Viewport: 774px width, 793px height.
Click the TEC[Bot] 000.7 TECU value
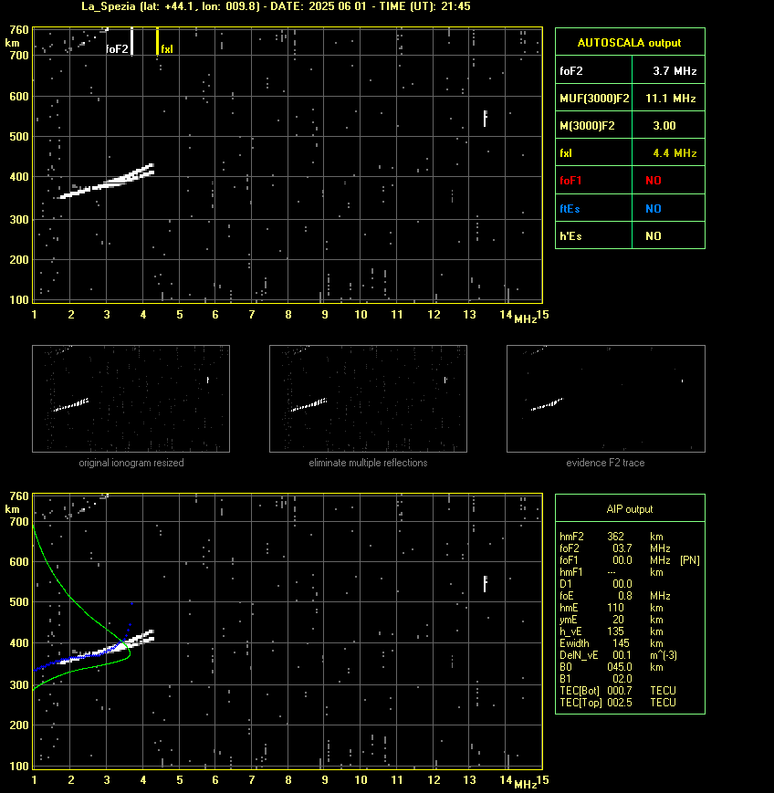point(620,691)
